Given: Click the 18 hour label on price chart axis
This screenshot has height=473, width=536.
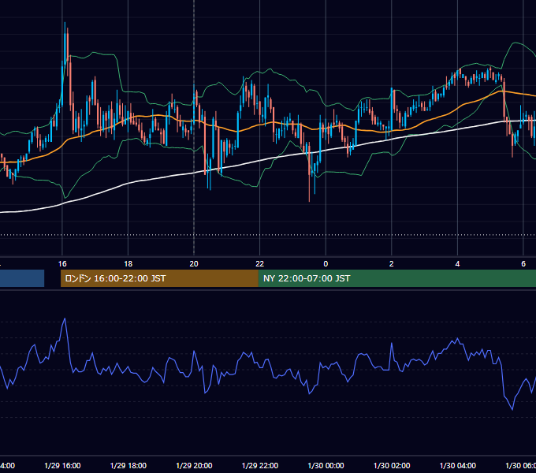Looking at the screenshot, I should pyautogui.click(x=128, y=264).
